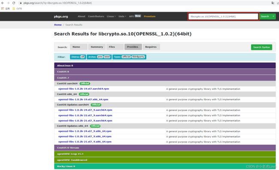The height and width of the screenshot is (170, 279).
Task: Select the Files search tab
Action: pyautogui.click(x=115, y=47)
